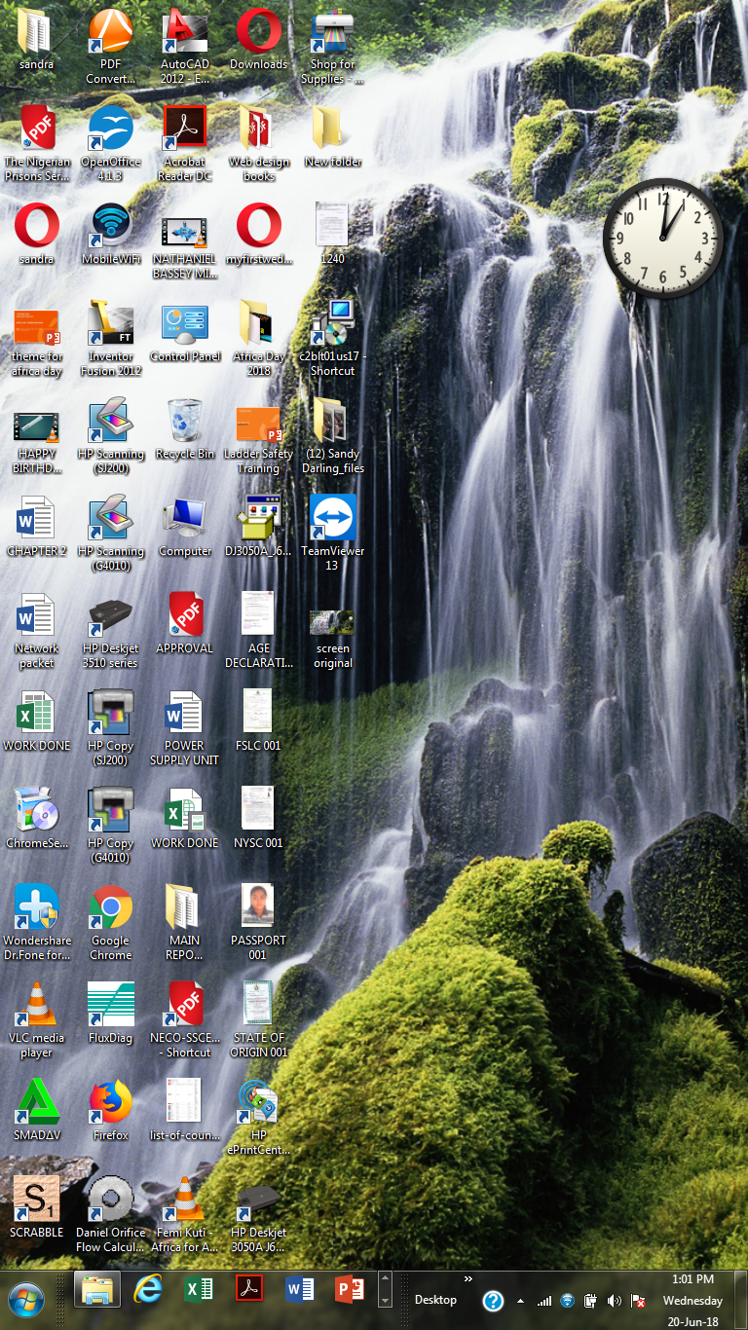Open FSLC 001 scanned document
This screenshot has height=1330, width=748.
(258, 713)
